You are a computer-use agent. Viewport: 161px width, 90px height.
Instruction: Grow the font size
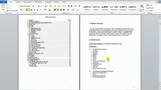(39, 6)
